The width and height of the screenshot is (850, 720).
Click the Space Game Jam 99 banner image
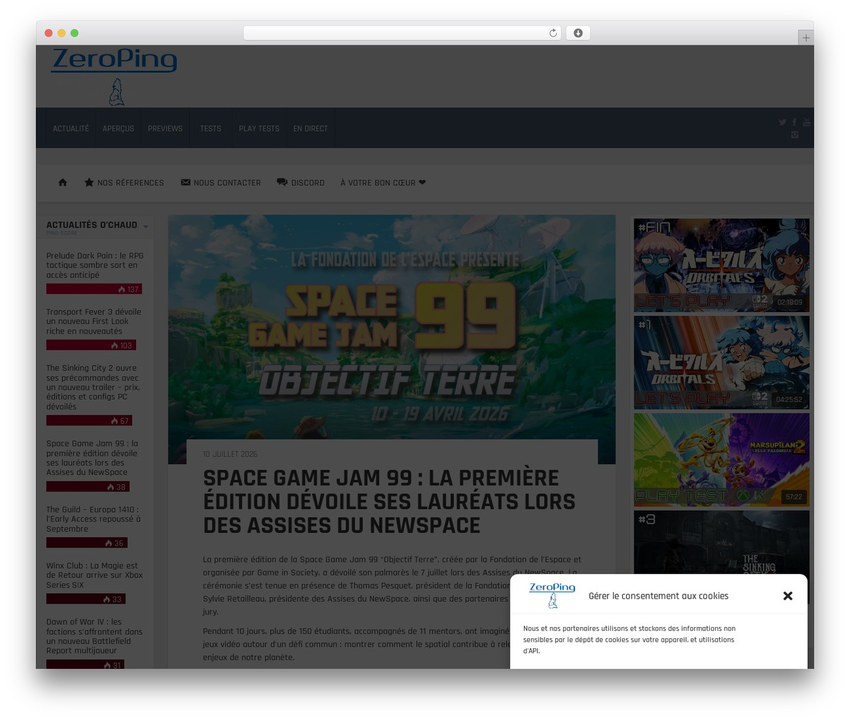tap(392, 327)
